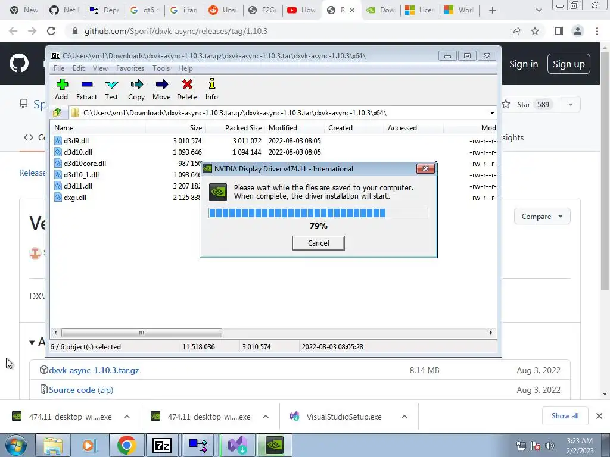Open the Chrome side panel icon

pos(559,31)
